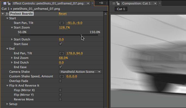Enable the Flop (Mirror X) checkbox

click(x=60, y=90)
